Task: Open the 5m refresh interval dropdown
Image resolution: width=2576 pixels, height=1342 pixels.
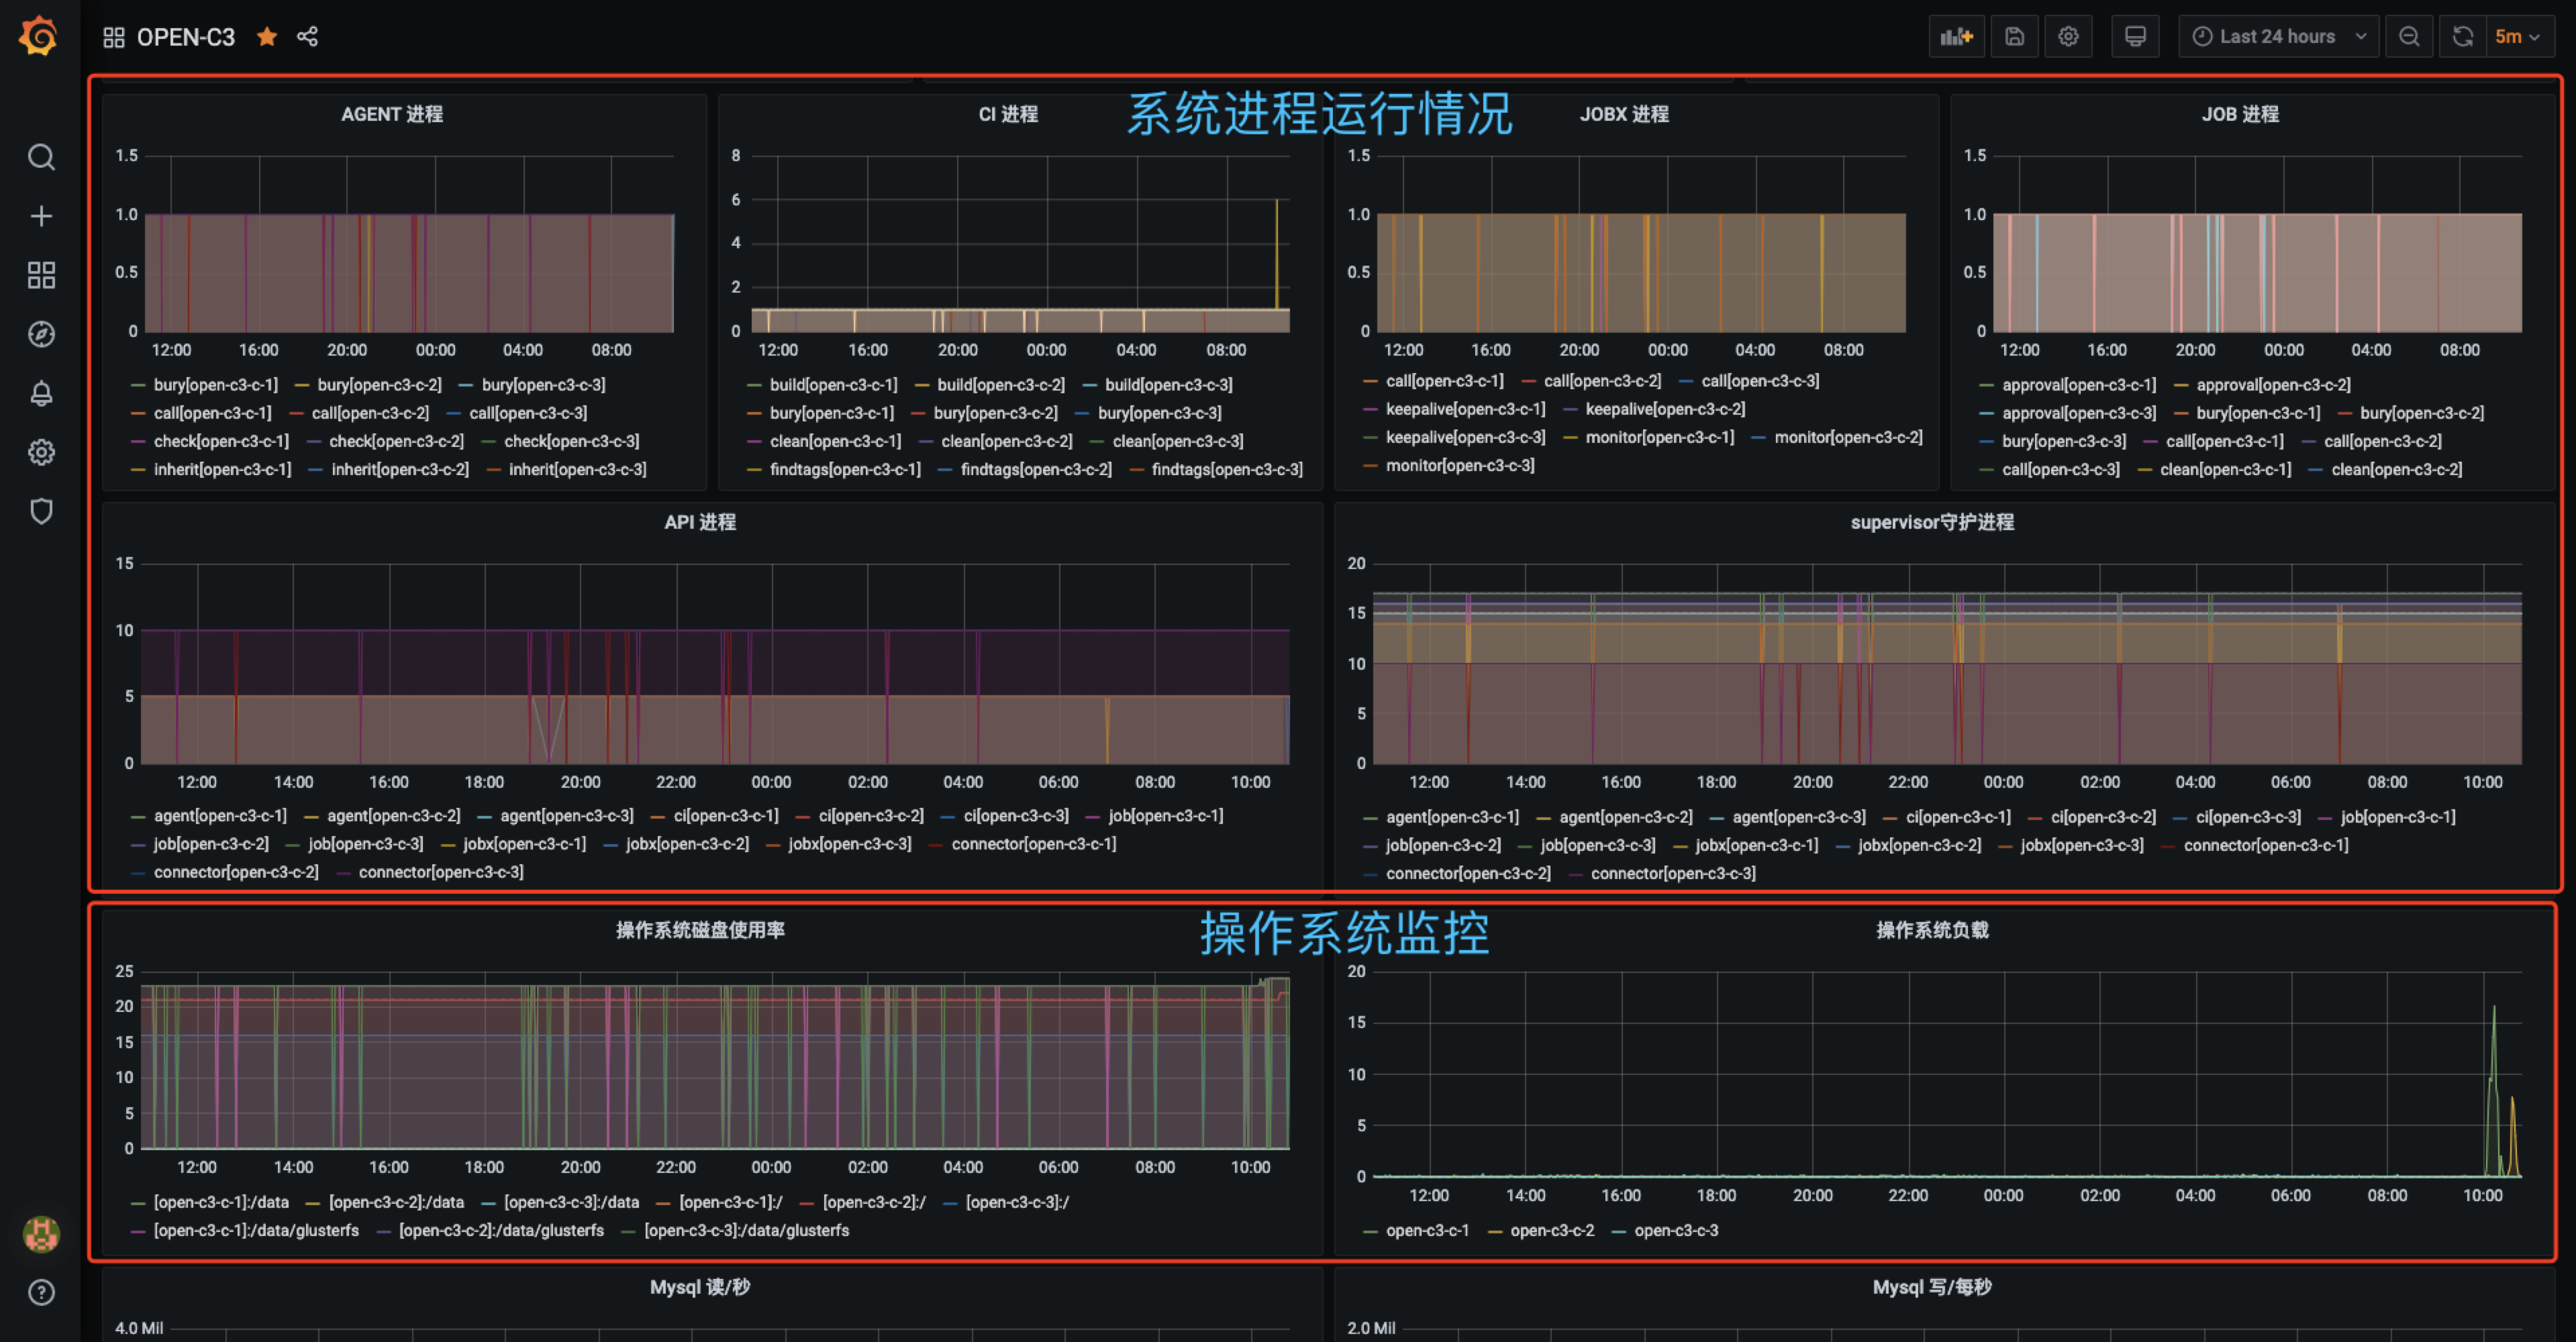Action: tap(2520, 37)
